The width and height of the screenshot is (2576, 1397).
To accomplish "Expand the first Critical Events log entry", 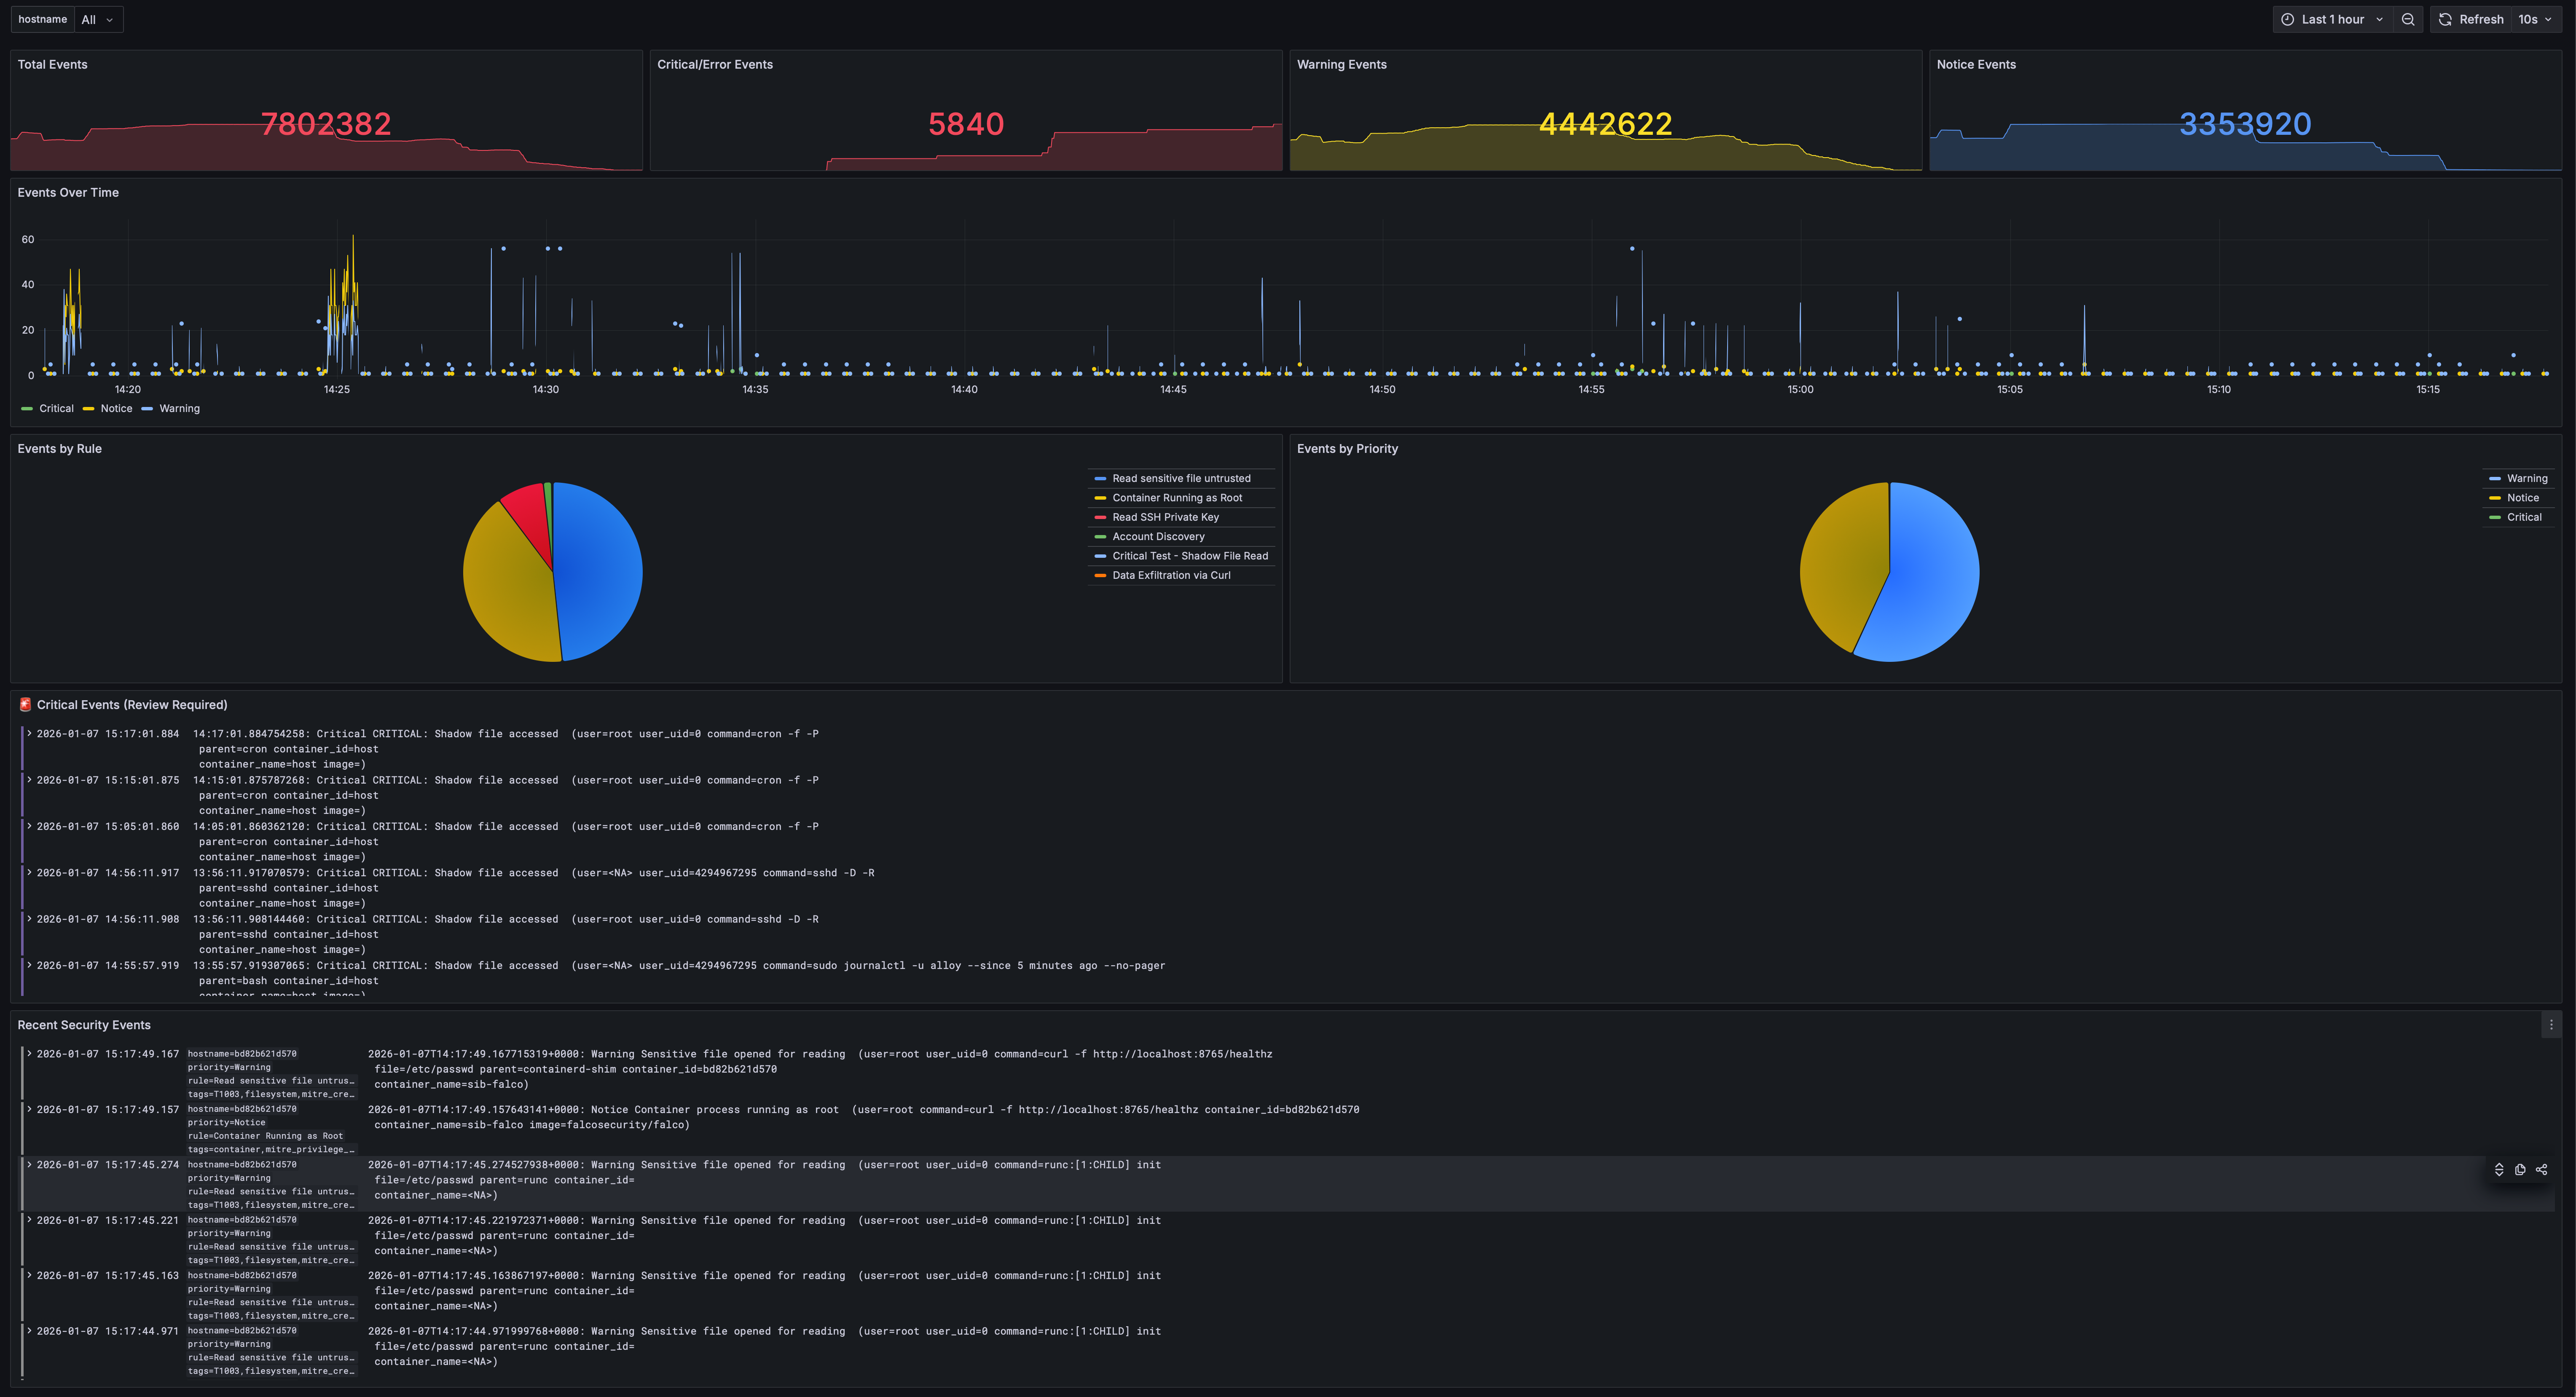I will pos(30,733).
